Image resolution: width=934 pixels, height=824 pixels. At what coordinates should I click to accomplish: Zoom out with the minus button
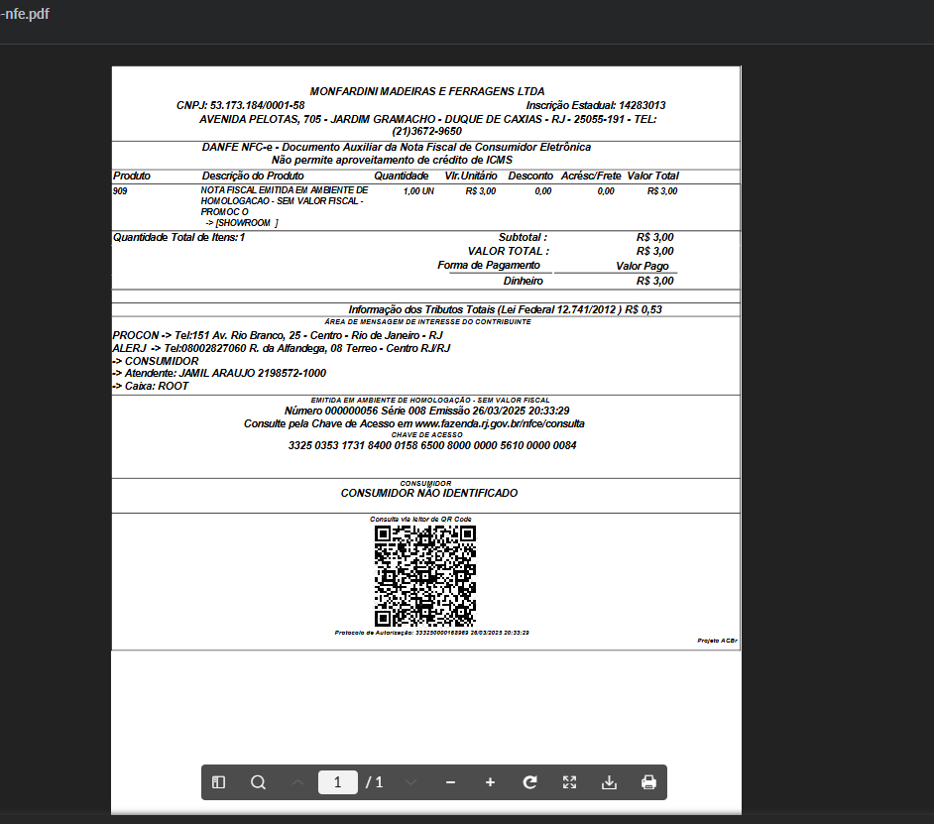coord(450,782)
